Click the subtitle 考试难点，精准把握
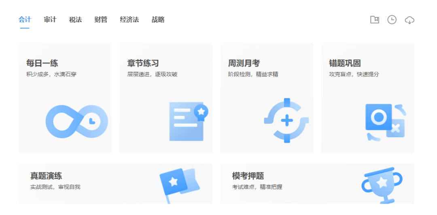 point(257,187)
